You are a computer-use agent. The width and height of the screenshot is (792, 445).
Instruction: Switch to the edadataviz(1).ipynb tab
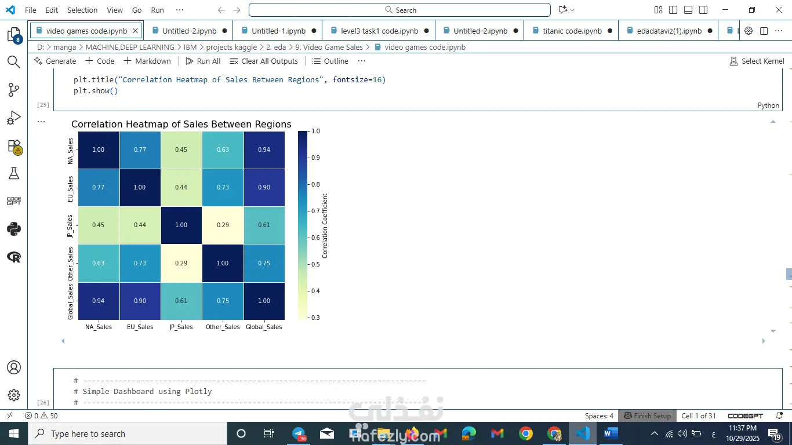tap(669, 31)
